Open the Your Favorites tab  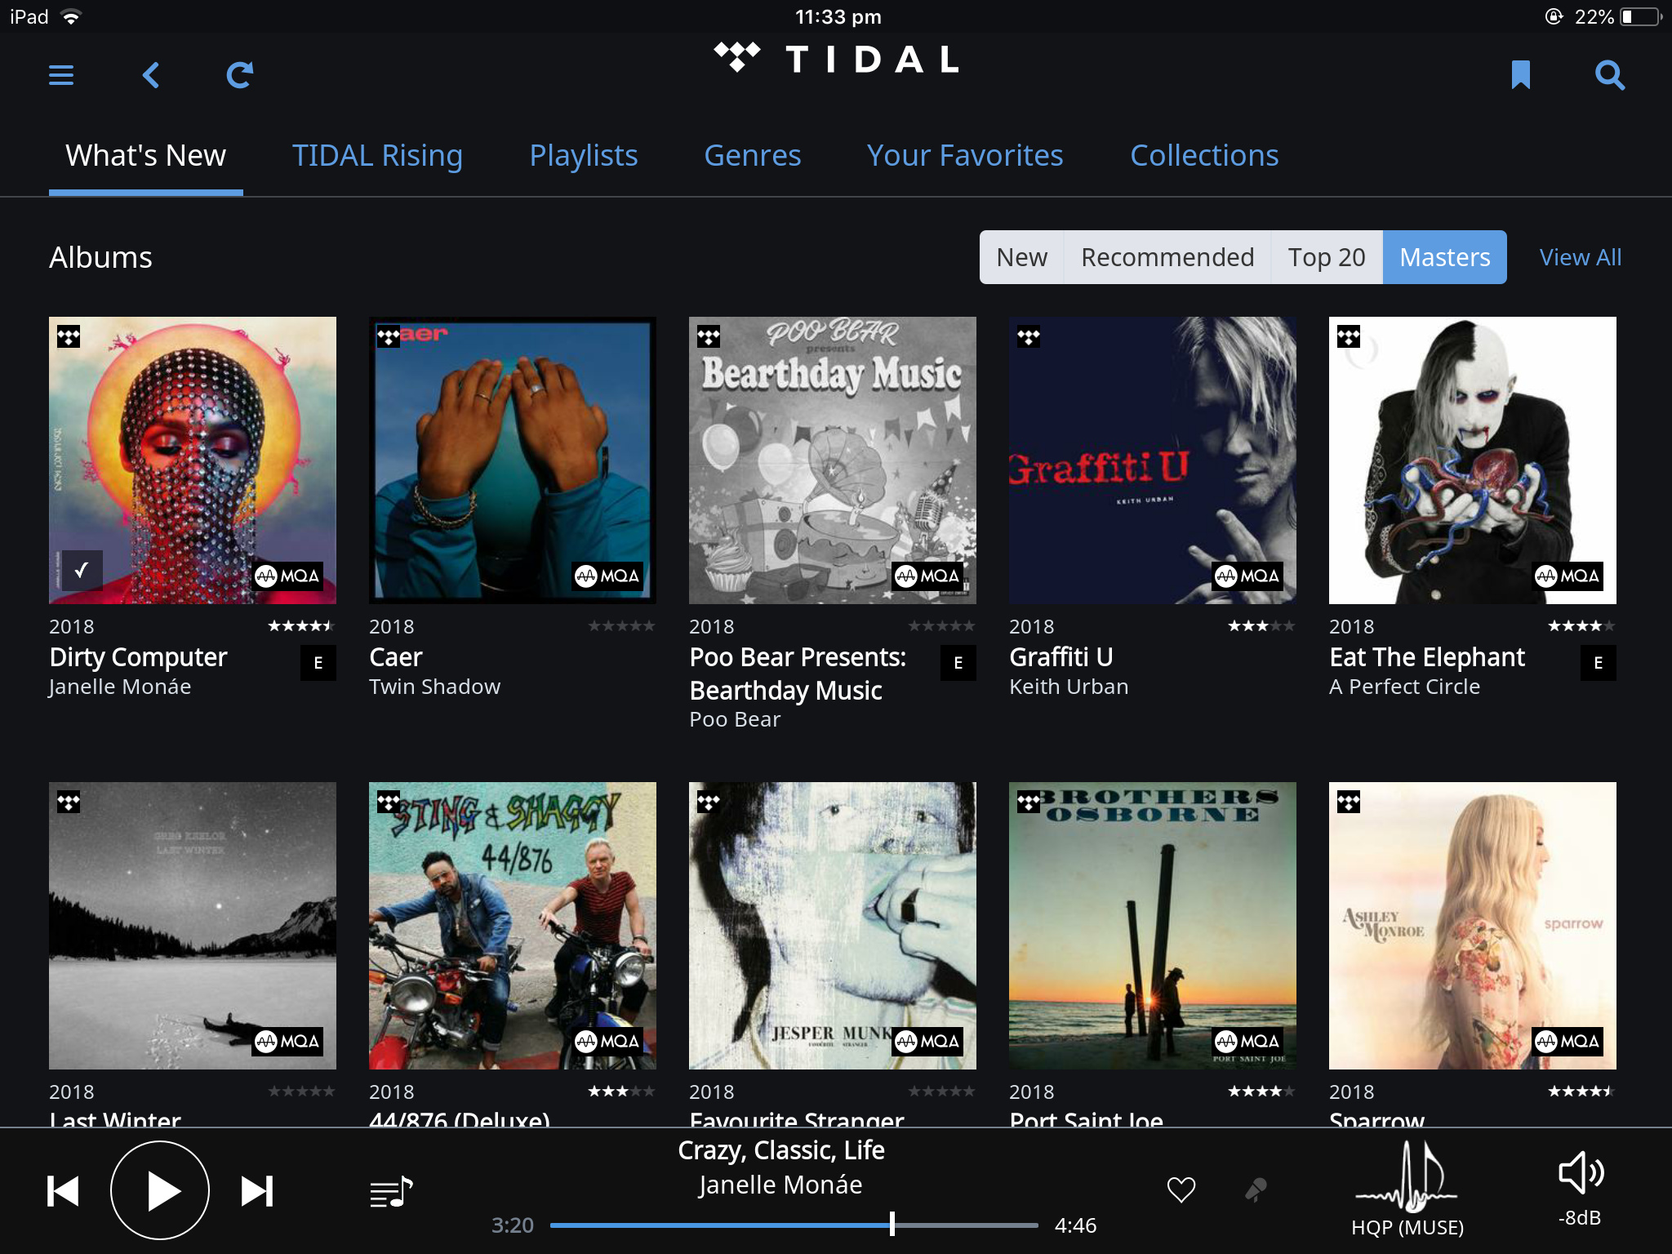point(965,156)
